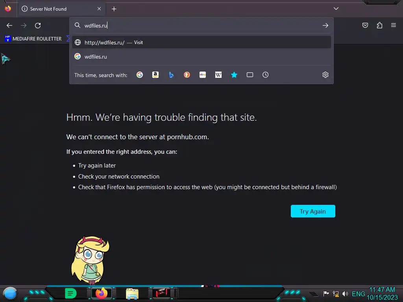Viewport: 403px width, 302px height.
Task: Search in History with the clock icon
Action: 266,75
